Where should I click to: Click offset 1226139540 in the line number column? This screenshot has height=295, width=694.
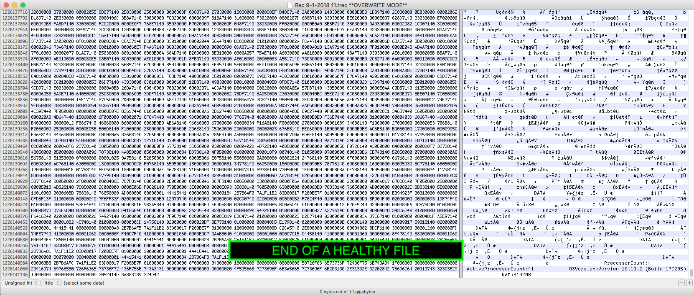click(x=15, y=152)
